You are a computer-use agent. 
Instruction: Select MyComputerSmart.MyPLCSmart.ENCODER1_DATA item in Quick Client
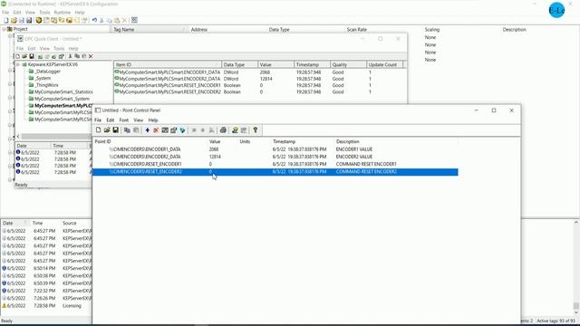pyautogui.click(x=168, y=72)
